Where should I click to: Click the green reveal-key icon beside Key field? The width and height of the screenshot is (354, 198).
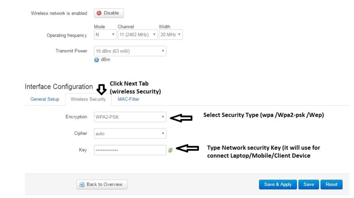170,150
